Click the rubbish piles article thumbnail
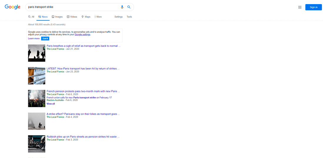The height and width of the screenshot is (158, 323). point(37,144)
